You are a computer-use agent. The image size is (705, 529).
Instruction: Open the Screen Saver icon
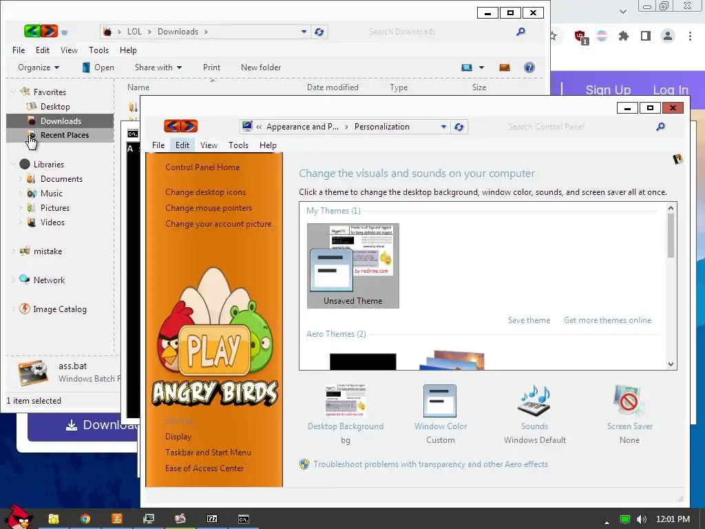click(x=629, y=401)
